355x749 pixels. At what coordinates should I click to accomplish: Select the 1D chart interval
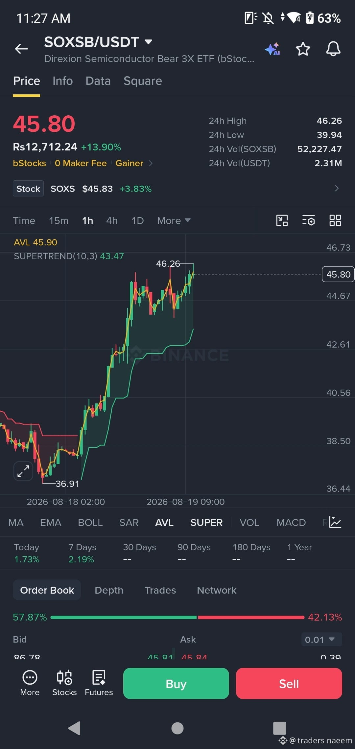(x=137, y=220)
